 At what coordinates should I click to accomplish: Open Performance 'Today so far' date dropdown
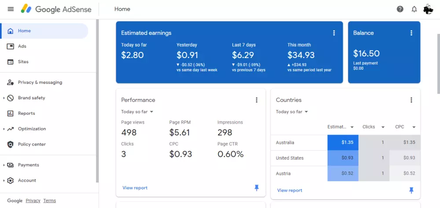pyautogui.click(x=137, y=112)
